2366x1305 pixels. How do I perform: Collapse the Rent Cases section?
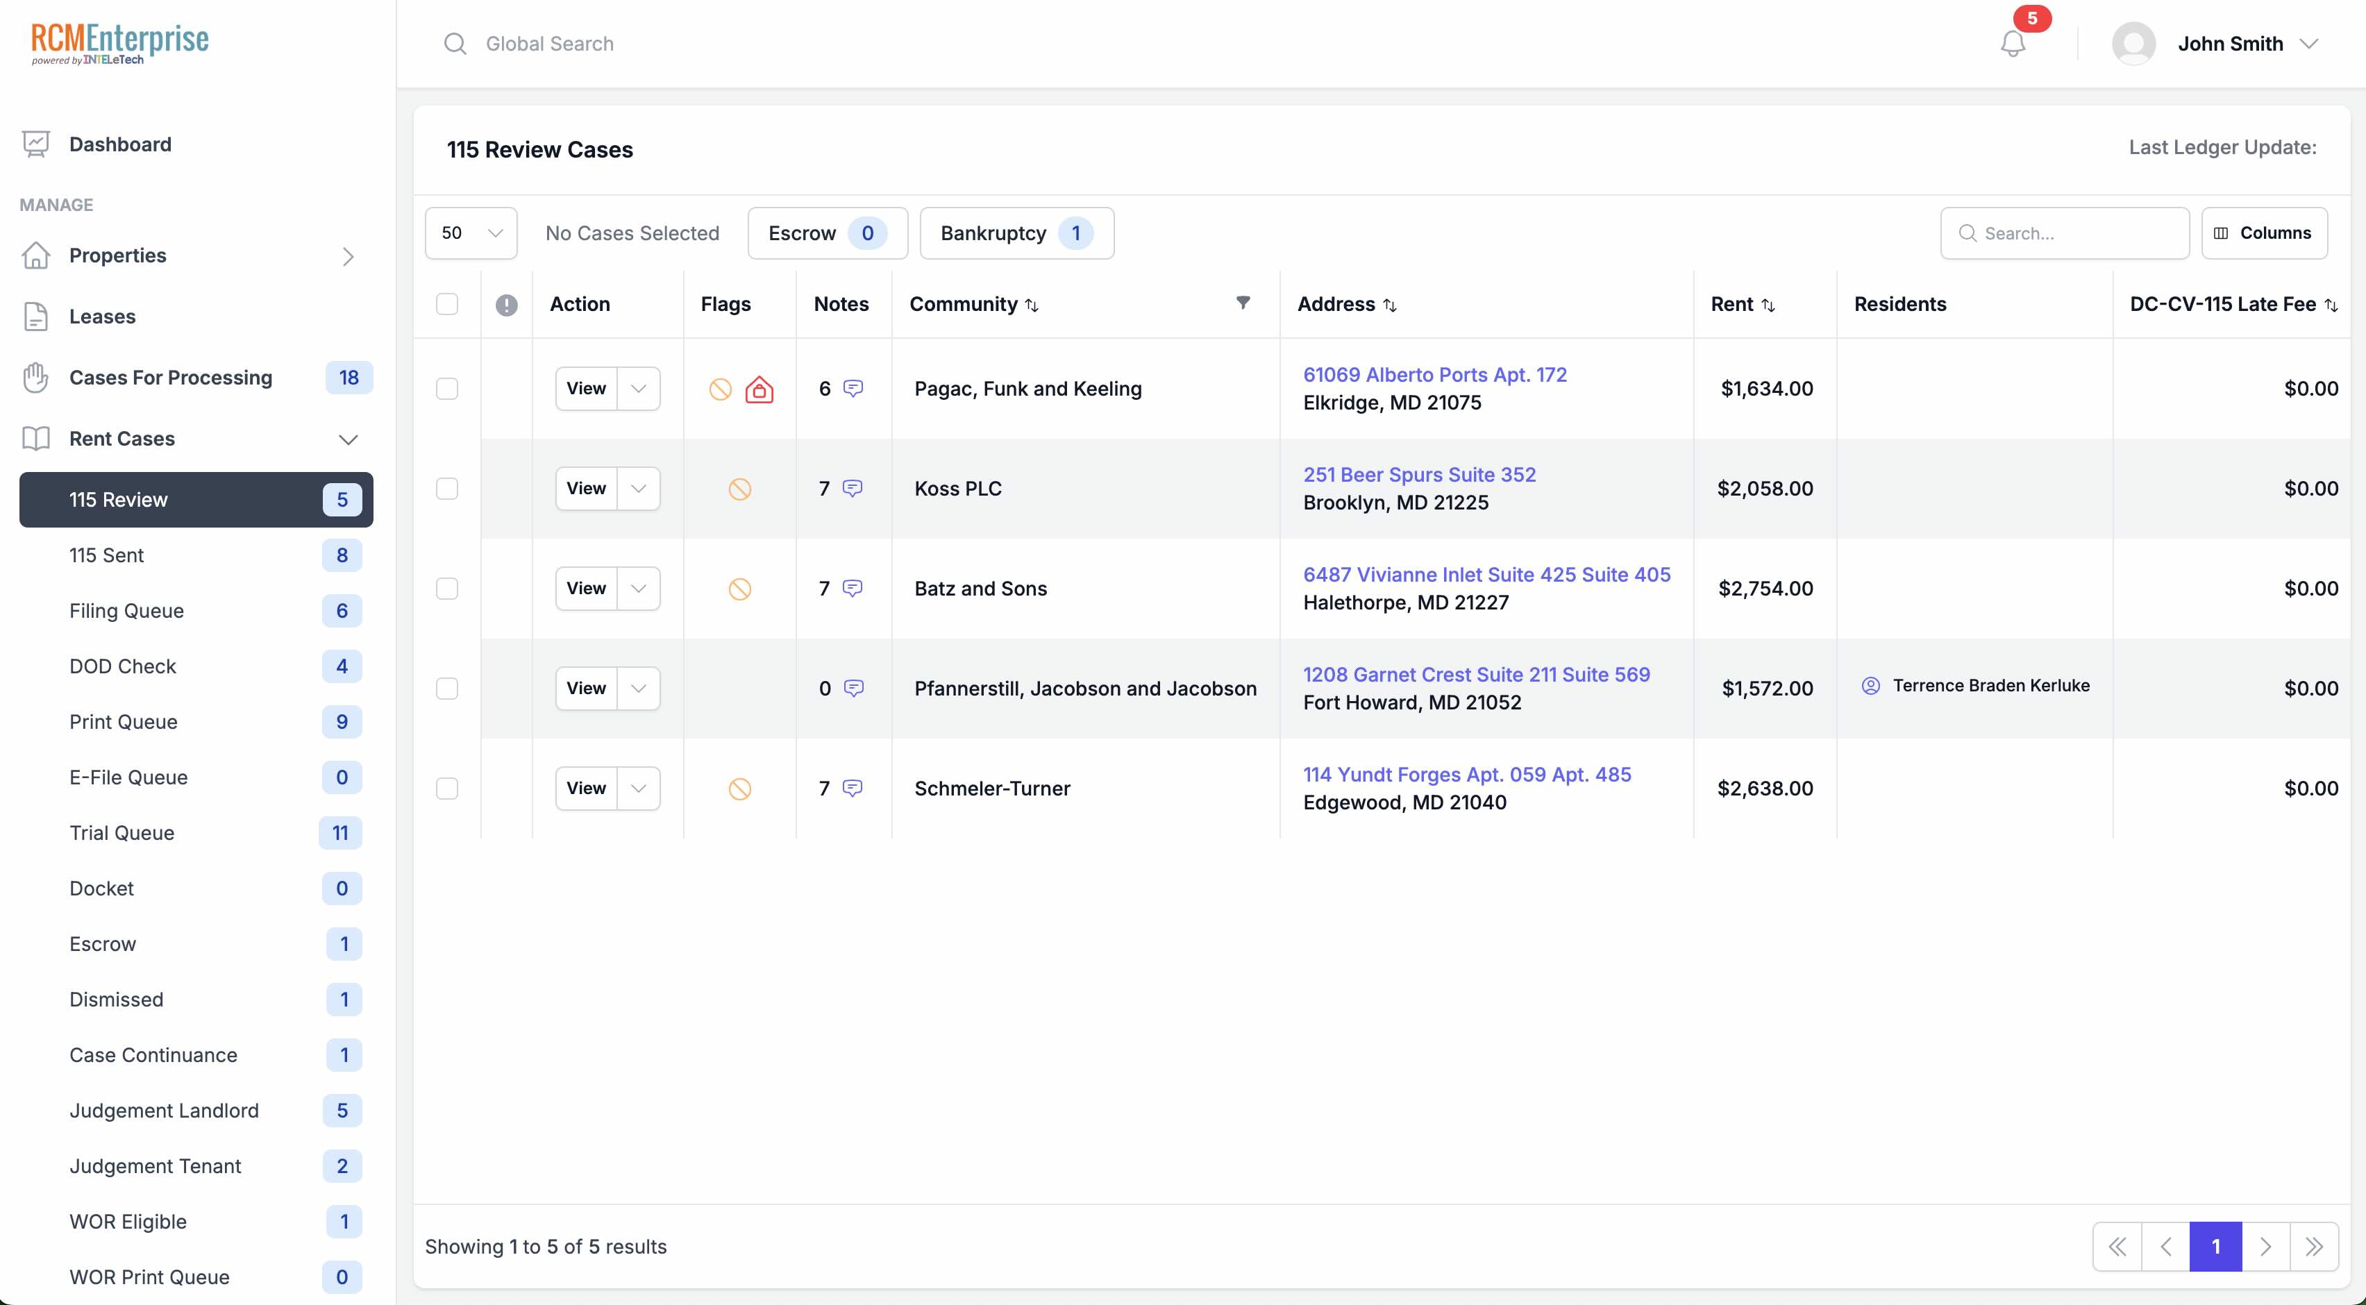(348, 439)
